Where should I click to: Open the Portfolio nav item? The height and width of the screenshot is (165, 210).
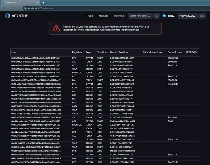click(x=119, y=16)
